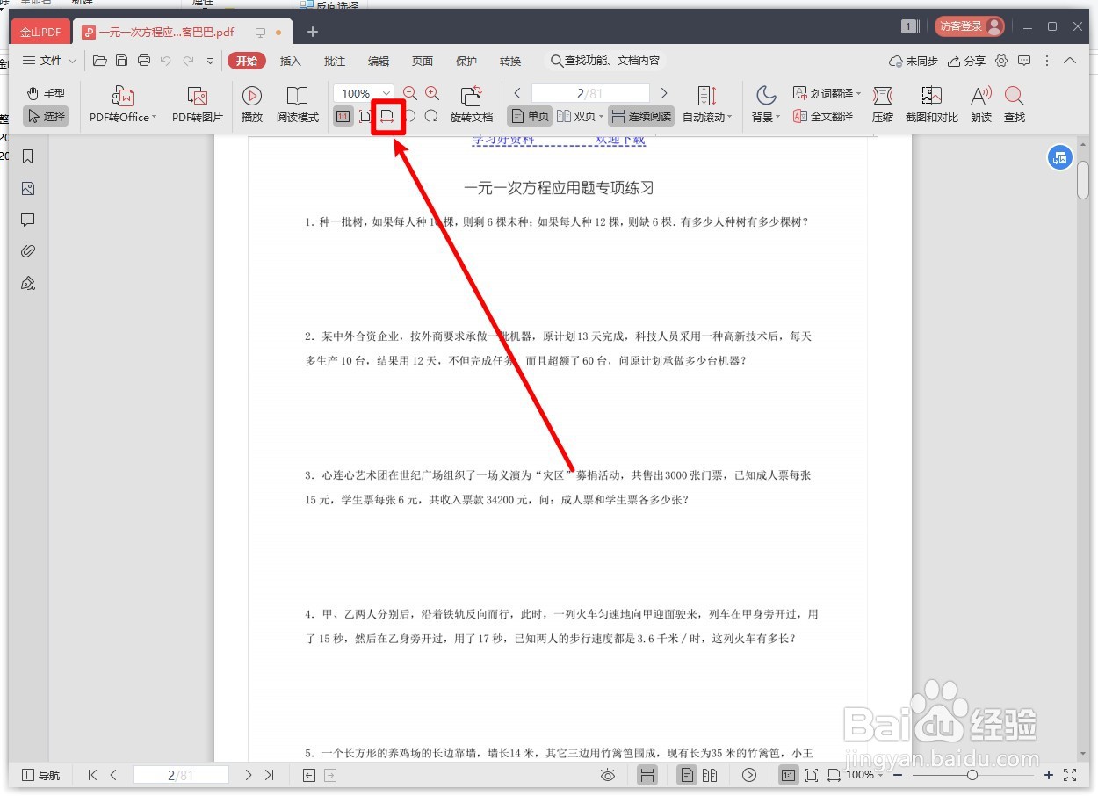Switch to the 插入 tab
Screen dimensions: 1098x796
tap(290, 61)
